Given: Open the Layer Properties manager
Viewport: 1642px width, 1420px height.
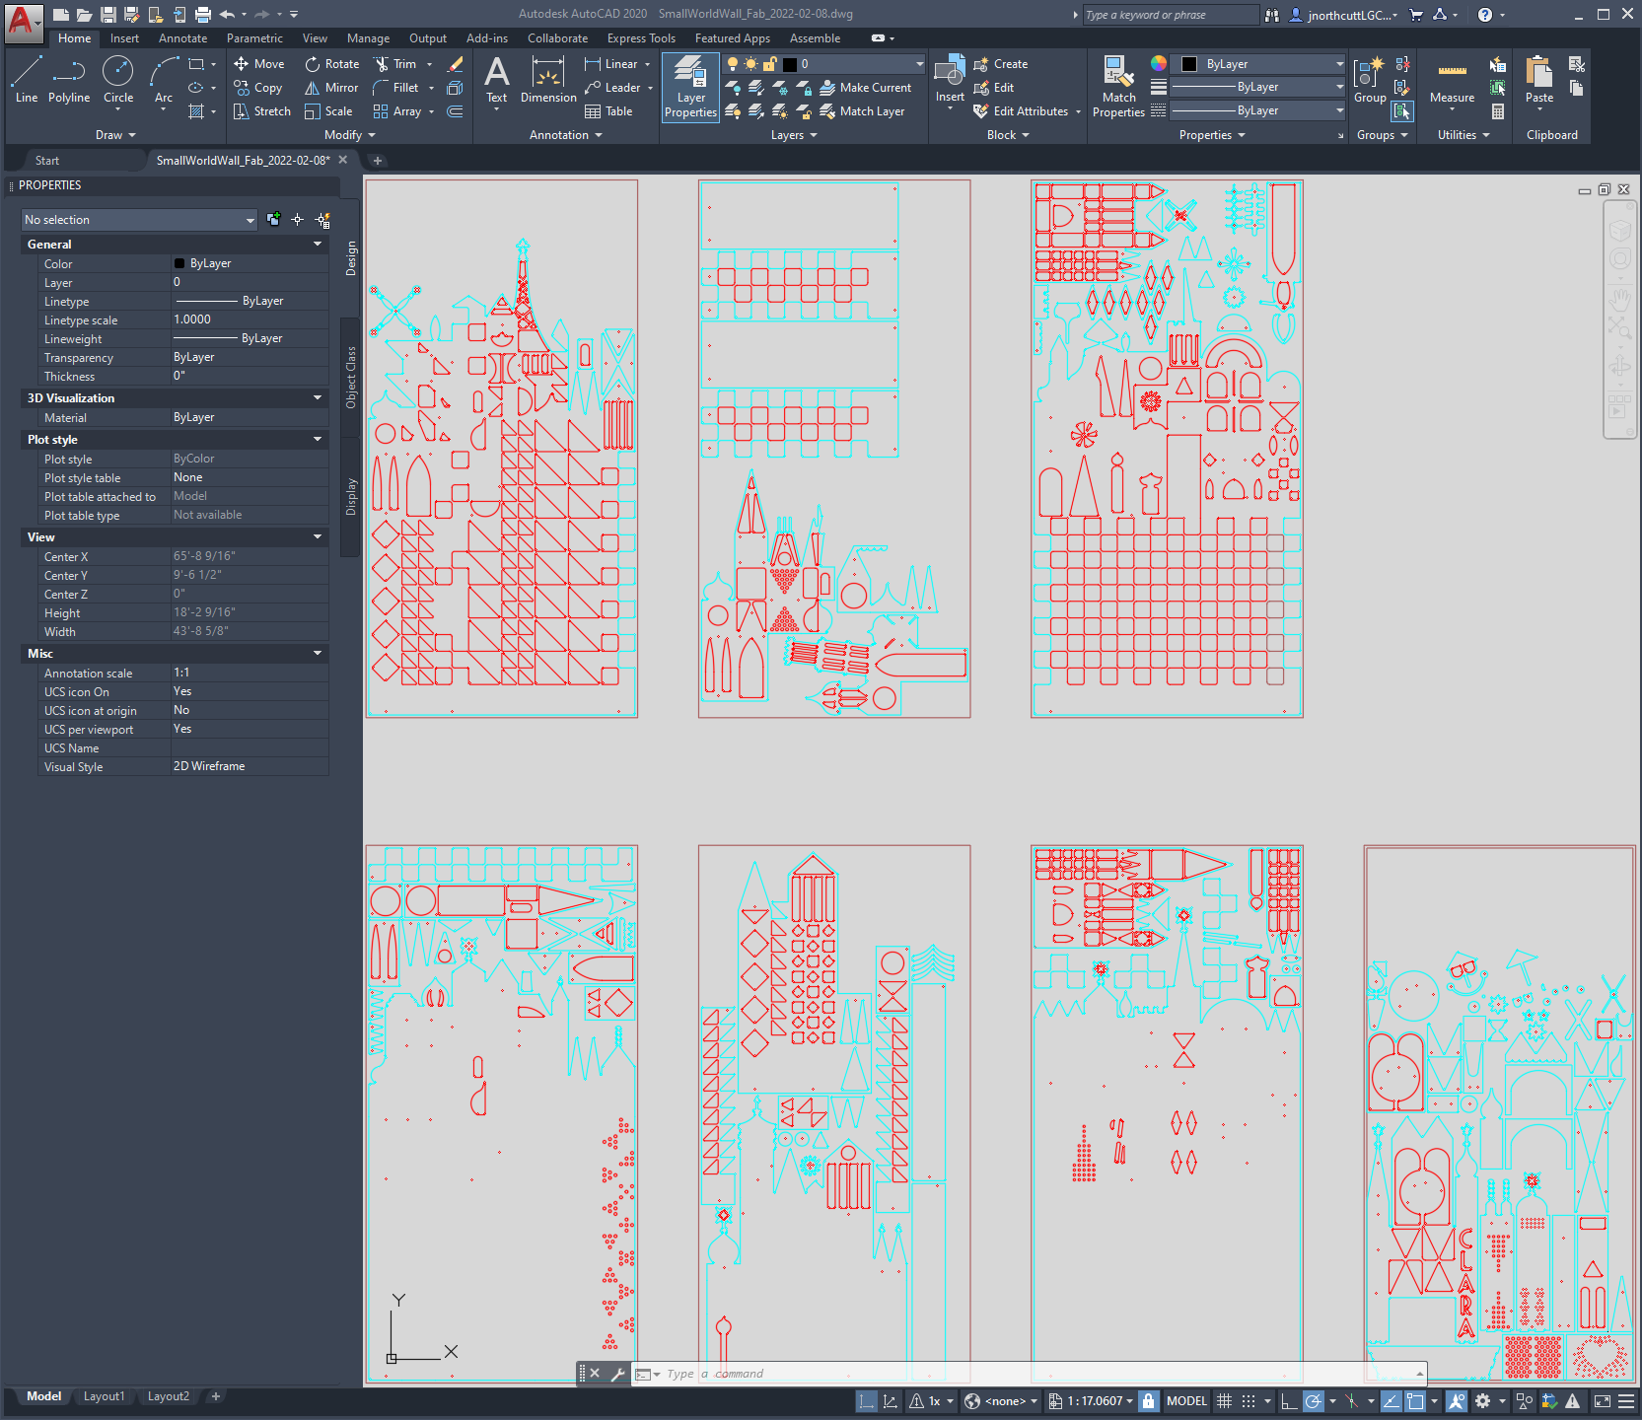Looking at the screenshot, I should (689, 87).
